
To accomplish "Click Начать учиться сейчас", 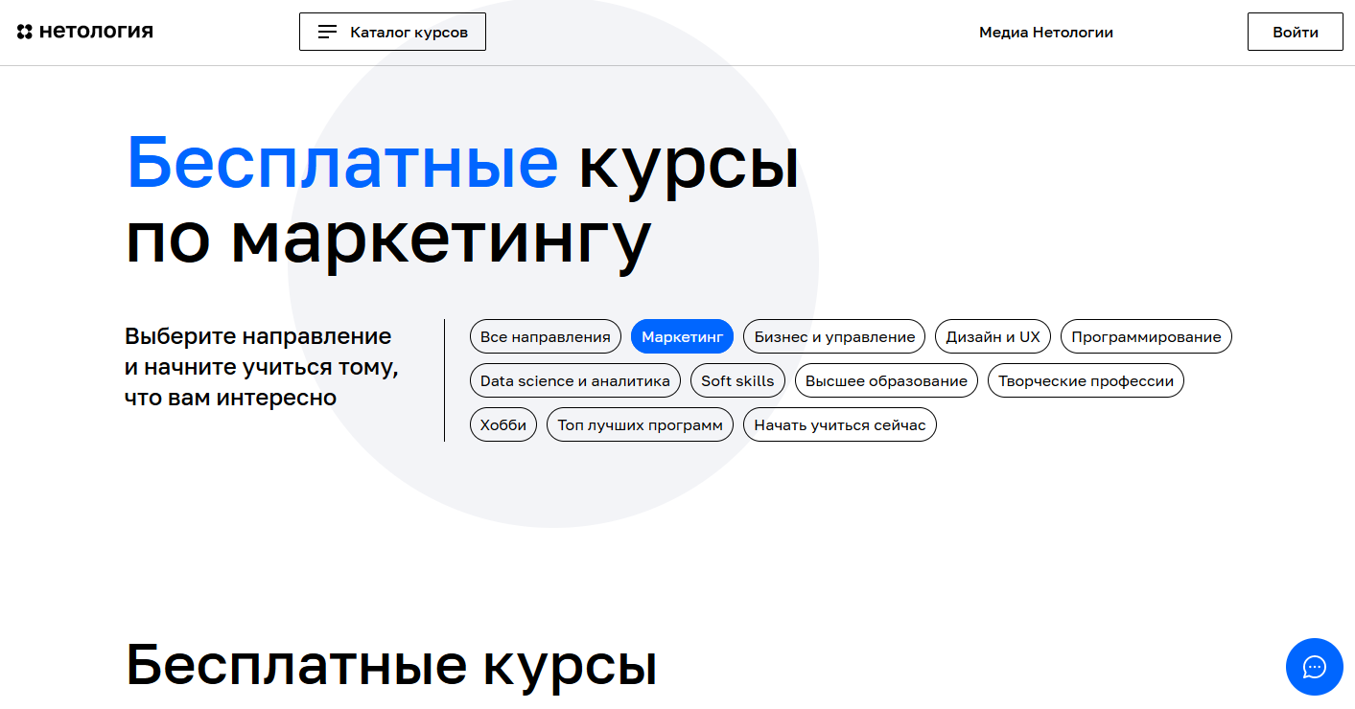I will tap(839, 424).
